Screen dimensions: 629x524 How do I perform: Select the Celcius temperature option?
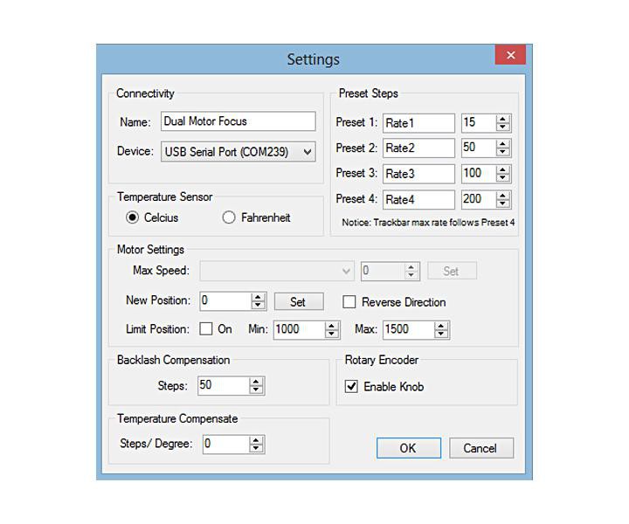click(133, 217)
